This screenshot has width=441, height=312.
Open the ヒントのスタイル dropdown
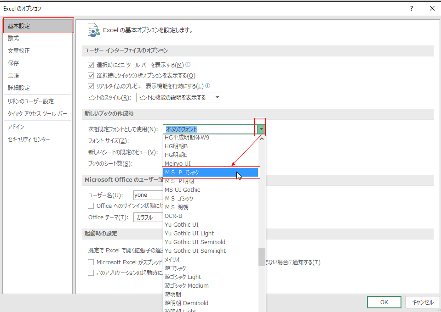178,98
